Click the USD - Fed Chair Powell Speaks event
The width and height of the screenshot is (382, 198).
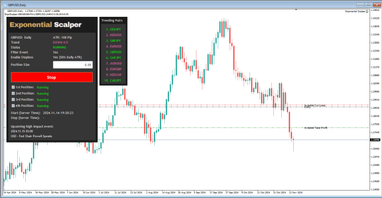pyautogui.click(x=31, y=136)
